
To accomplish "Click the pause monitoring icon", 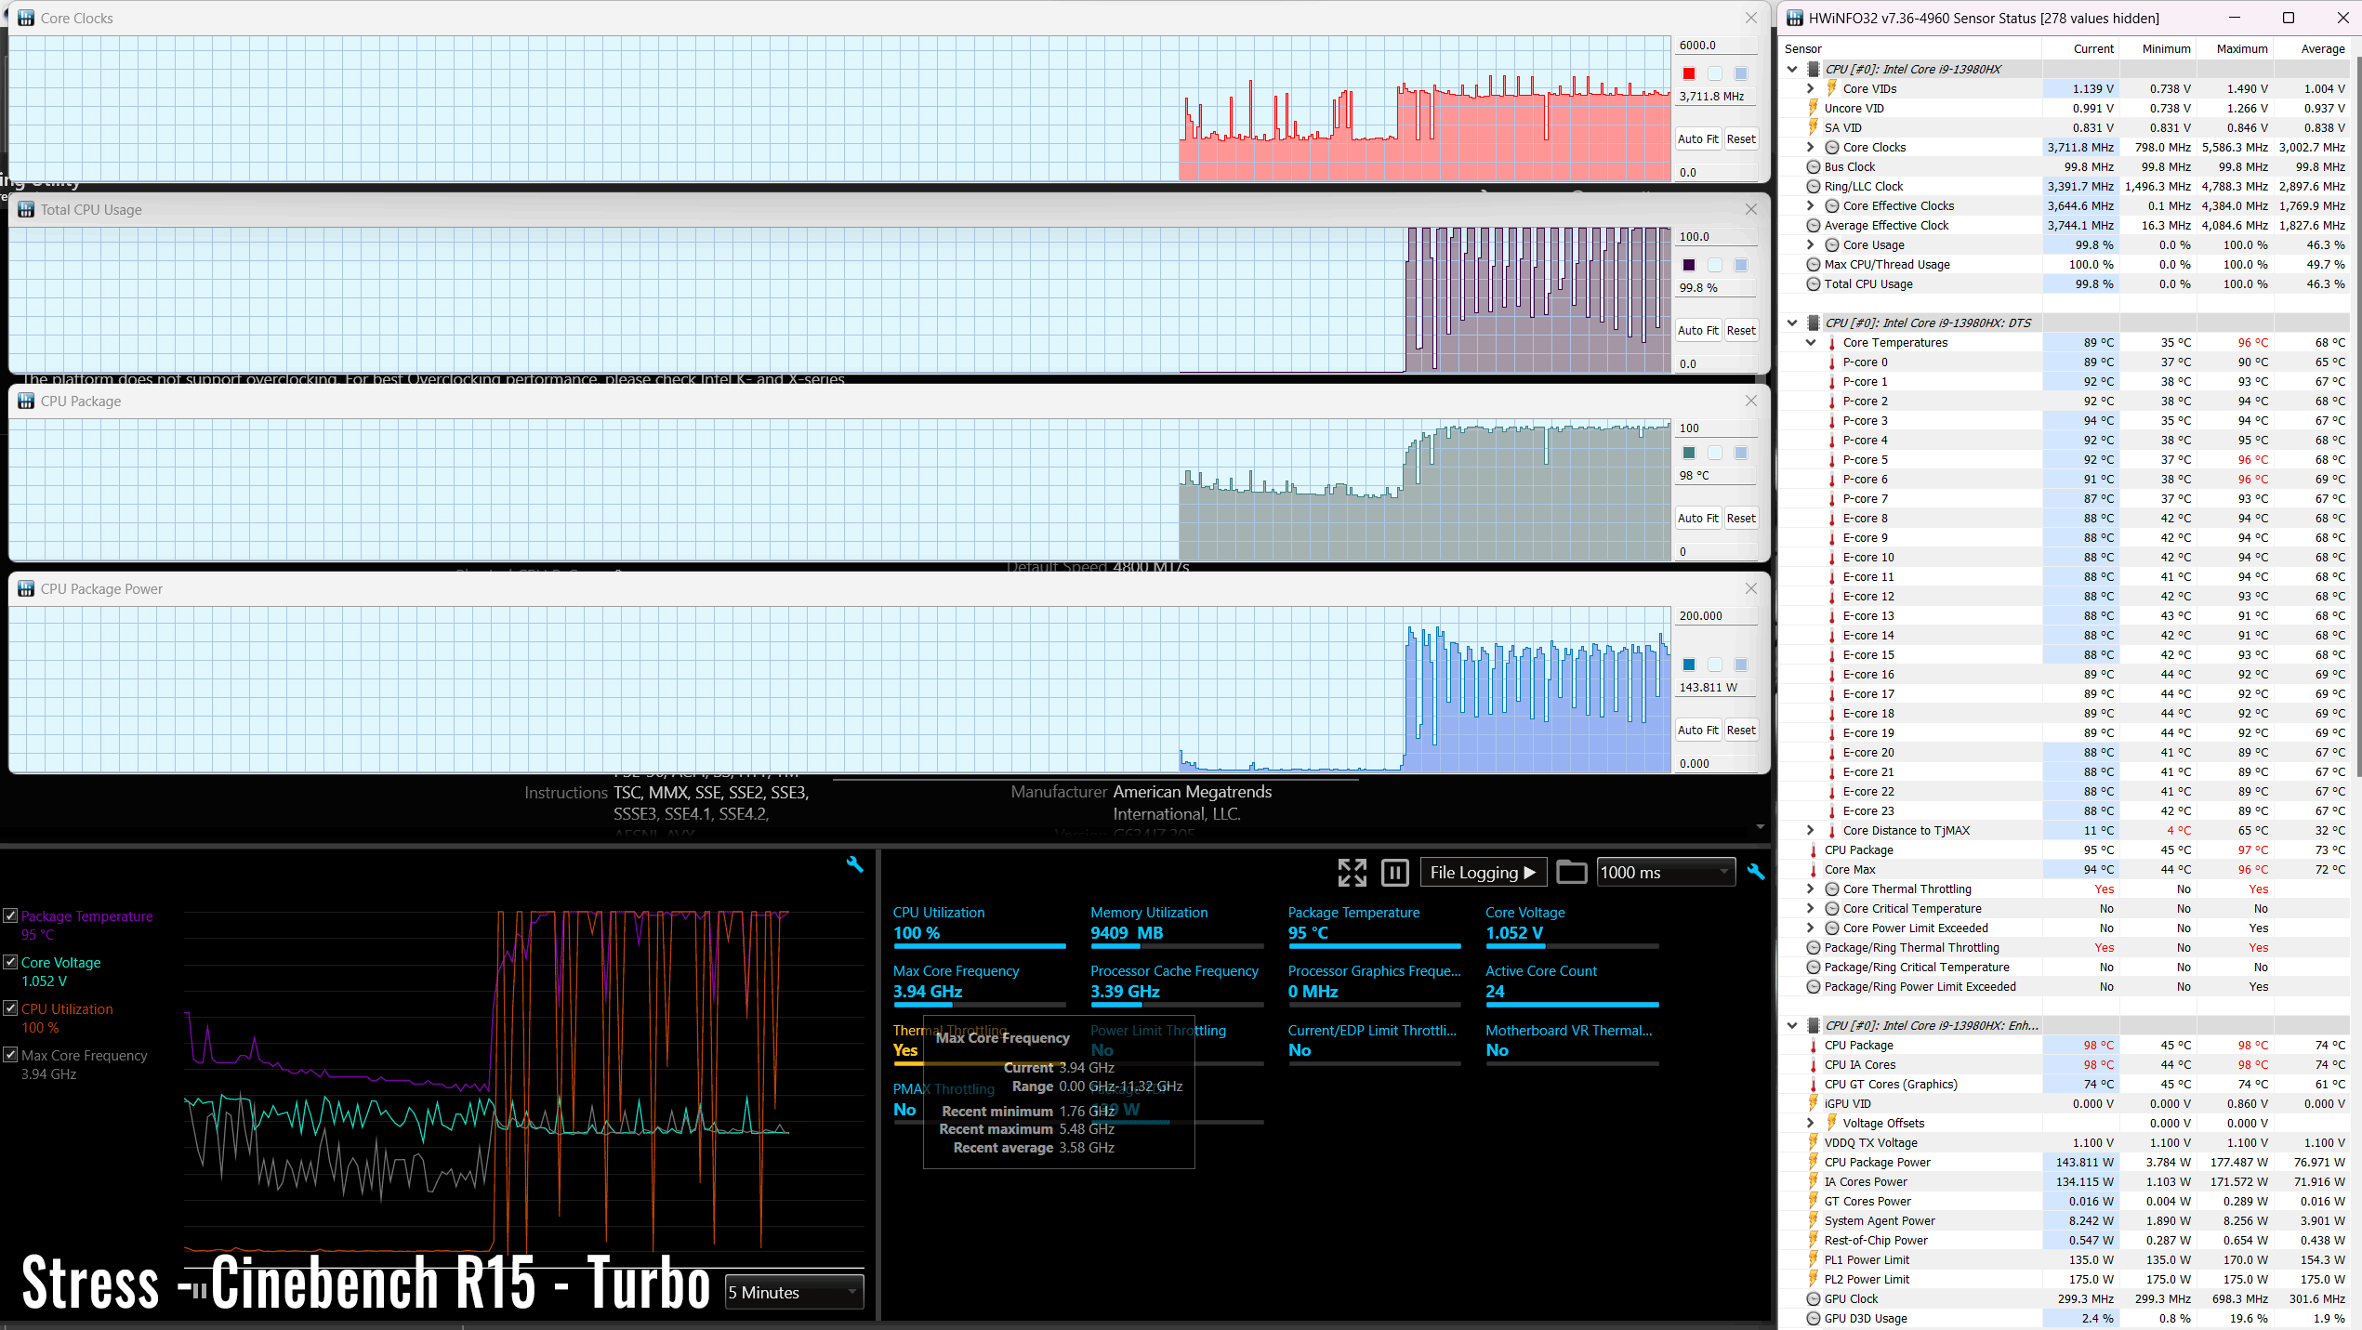I will coord(1394,872).
